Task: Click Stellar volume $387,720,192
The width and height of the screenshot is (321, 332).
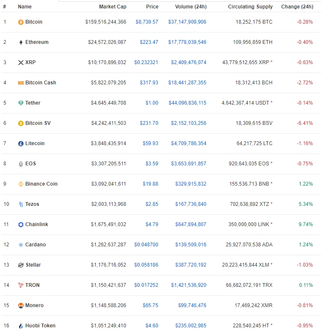Action: (x=191, y=265)
